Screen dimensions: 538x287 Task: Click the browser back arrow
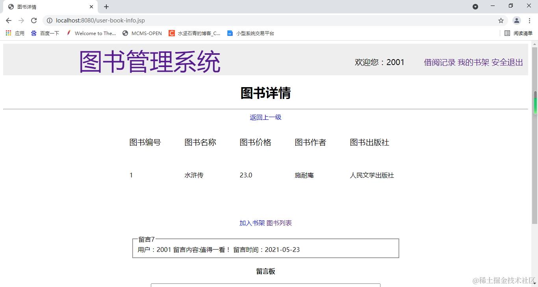pos(8,20)
